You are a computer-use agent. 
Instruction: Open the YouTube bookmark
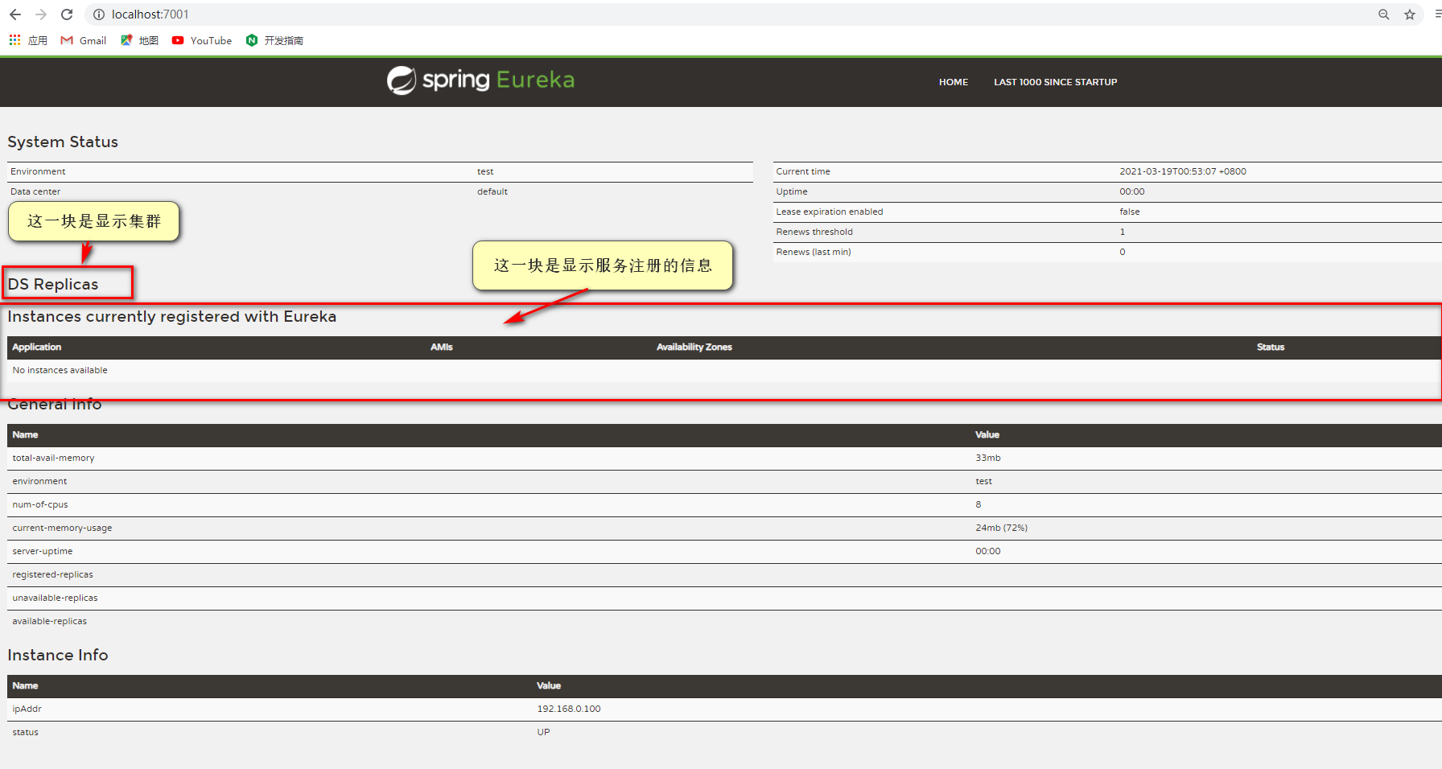[201, 40]
